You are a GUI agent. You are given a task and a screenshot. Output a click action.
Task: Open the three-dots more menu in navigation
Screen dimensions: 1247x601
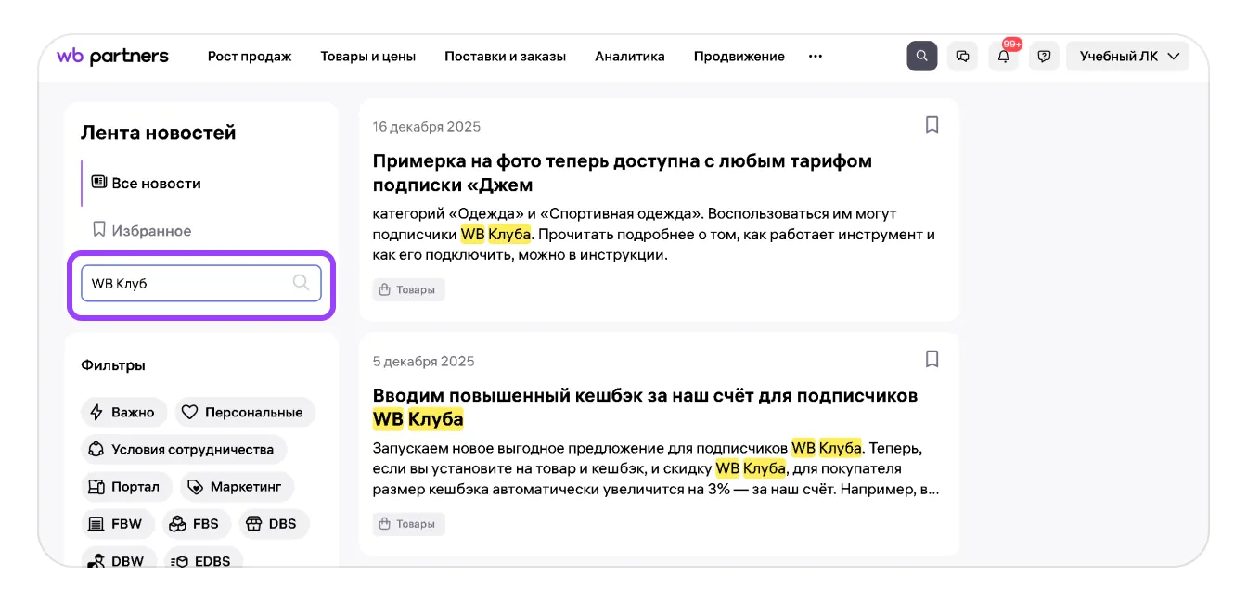815,56
